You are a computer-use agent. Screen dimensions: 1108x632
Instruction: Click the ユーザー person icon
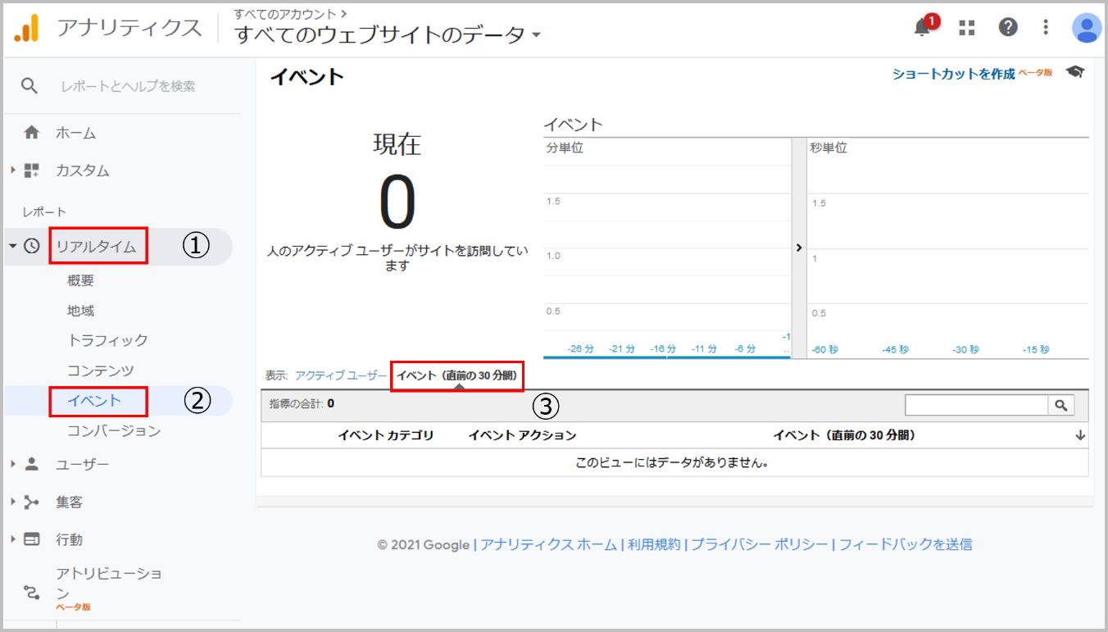(x=32, y=464)
